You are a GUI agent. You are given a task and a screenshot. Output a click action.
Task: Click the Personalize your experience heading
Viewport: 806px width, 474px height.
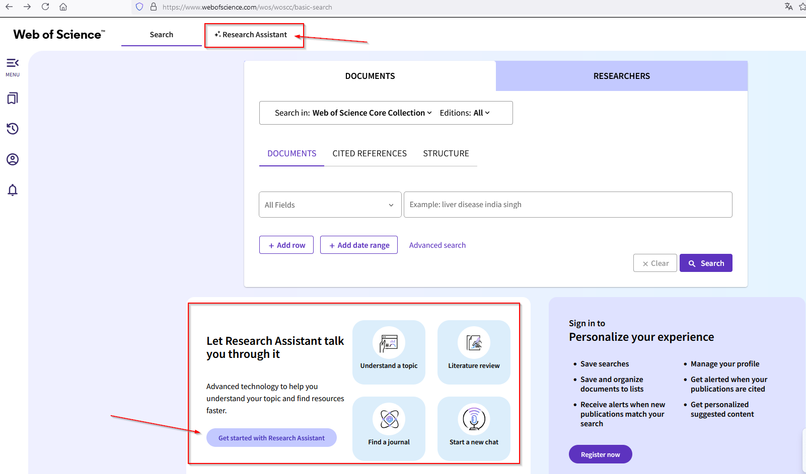(641, 337)
